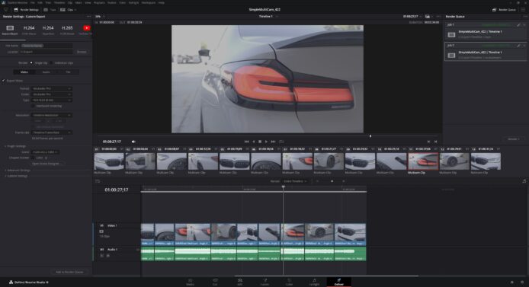Open Project Manager home icon
Viewport: 529px width, 287px height.
tap(511, 282)
